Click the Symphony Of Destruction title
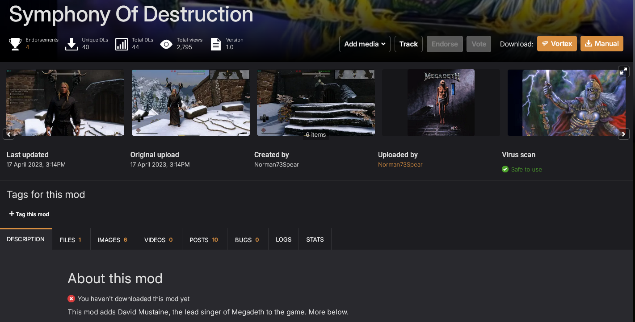The width and height of the screenshot is (635, 322). pos(131,14)
